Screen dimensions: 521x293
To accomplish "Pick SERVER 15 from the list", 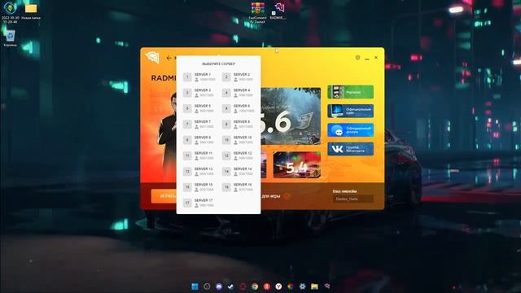I will tap(199, 187).
